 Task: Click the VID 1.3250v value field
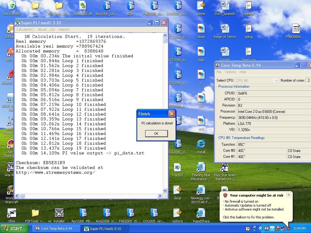(274, 130)
